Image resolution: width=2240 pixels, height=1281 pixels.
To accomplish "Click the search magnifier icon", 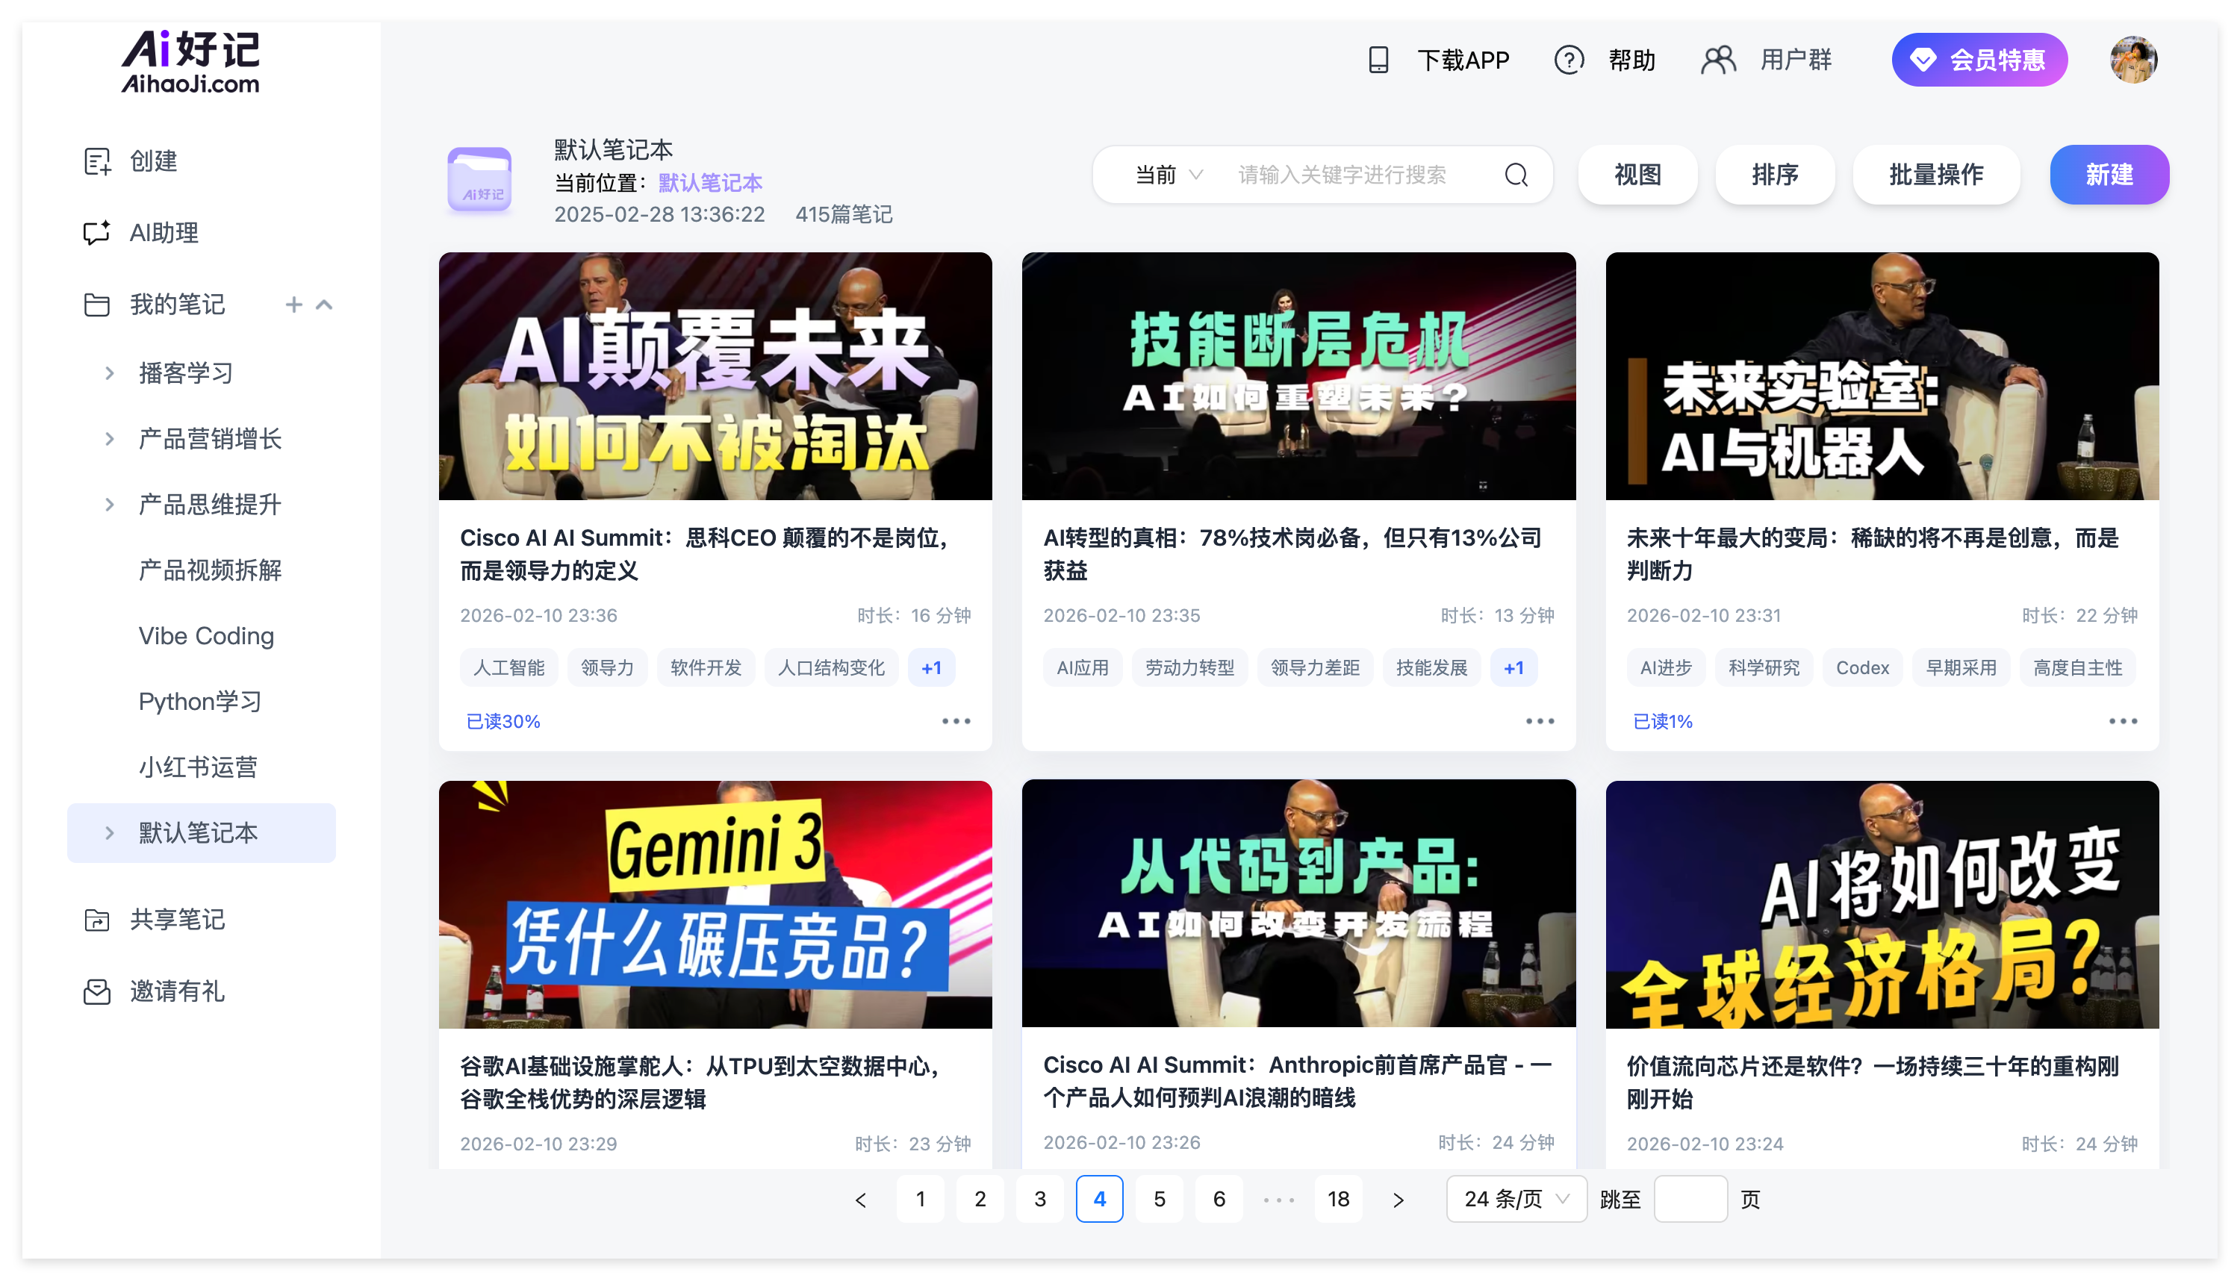I will pos(1516,174).
